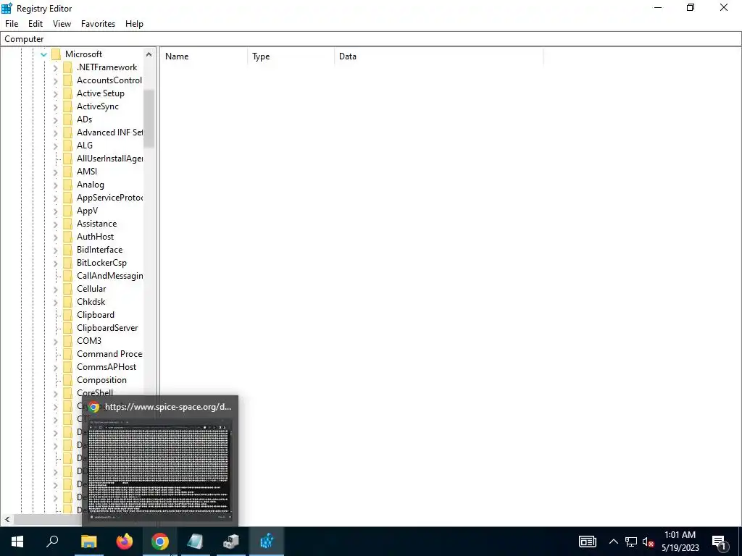Select the ALG folder icon
The height and width of the screenshot is (556, 742).
tap(68, 145)
